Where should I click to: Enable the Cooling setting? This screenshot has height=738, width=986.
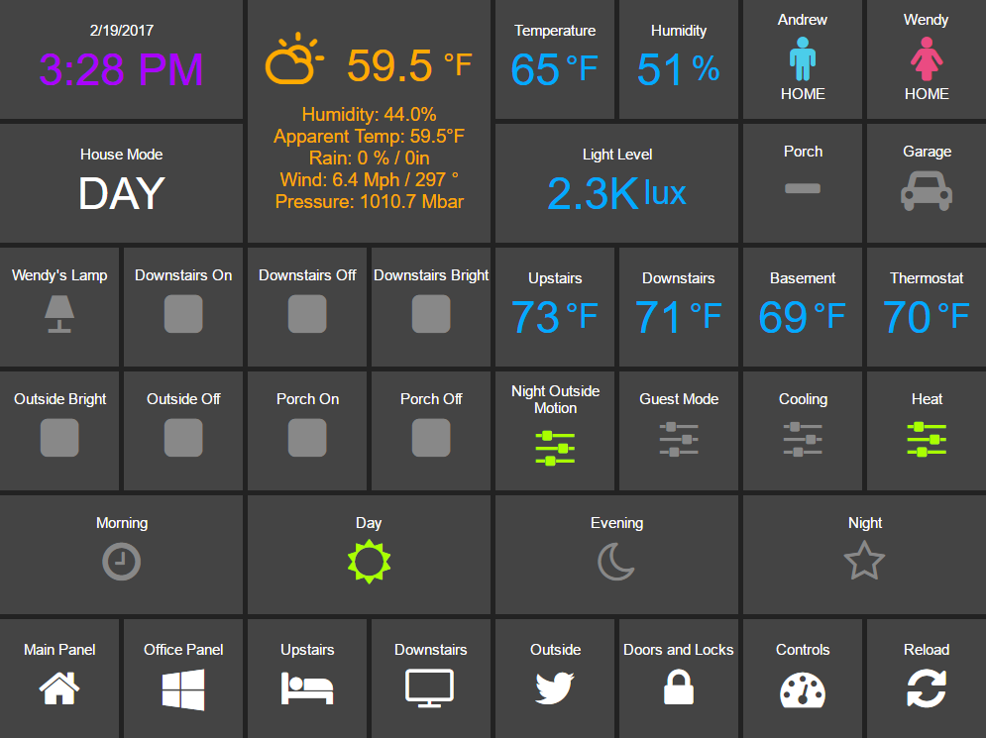(803, 439)
